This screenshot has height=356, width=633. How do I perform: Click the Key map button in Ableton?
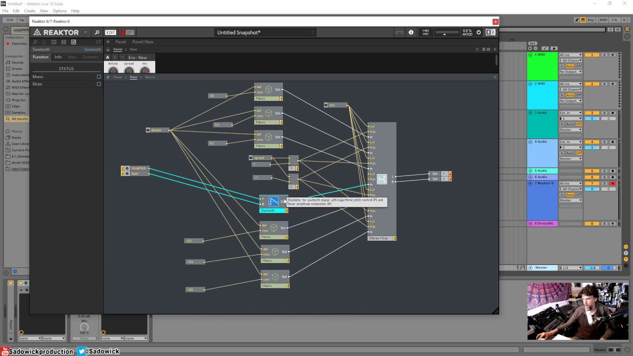[591, 20]
